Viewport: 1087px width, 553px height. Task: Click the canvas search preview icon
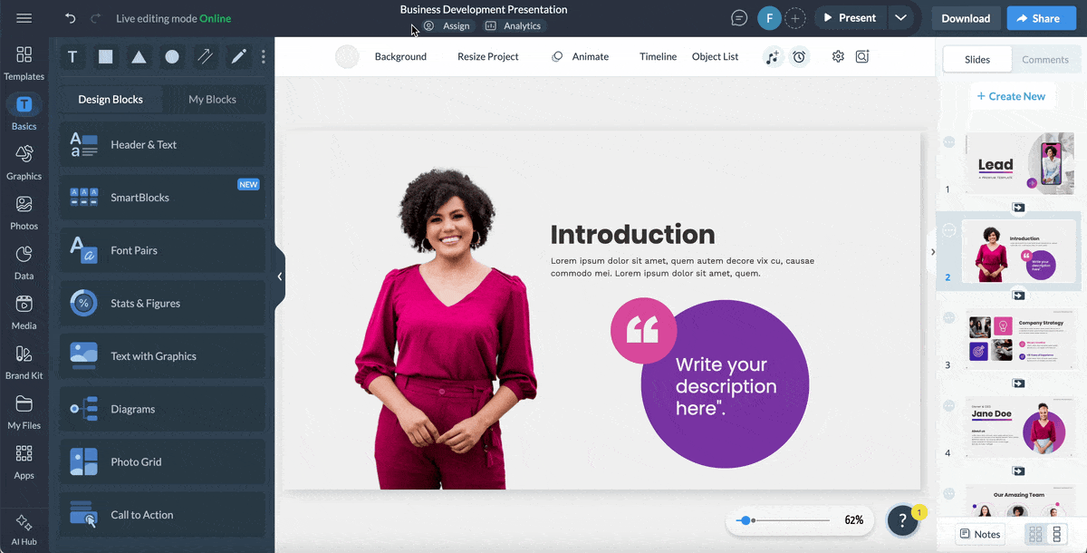[x=862, y=56]
